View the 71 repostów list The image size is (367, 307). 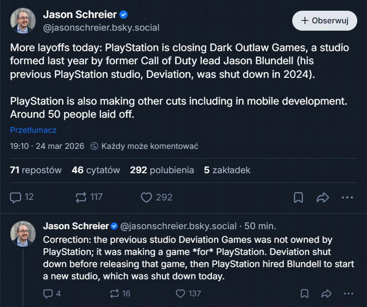[x=36, y=170]
